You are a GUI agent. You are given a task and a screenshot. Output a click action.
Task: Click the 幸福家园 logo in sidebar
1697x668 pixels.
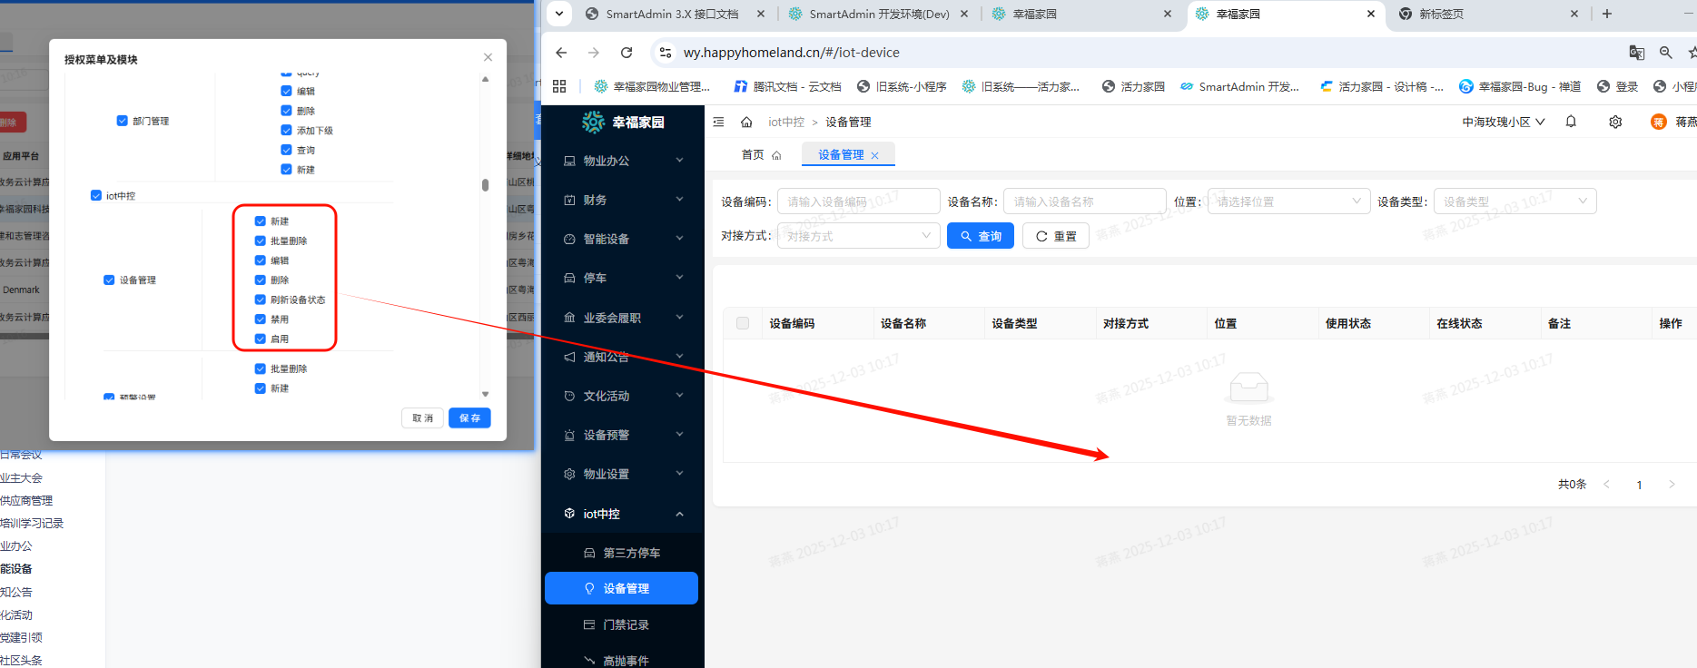[623, 122]
